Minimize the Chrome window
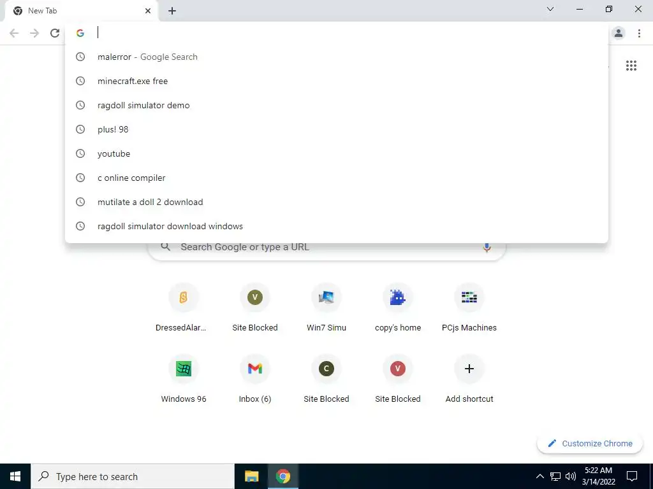Screen dimensions: 653x489 click(579, 9)
